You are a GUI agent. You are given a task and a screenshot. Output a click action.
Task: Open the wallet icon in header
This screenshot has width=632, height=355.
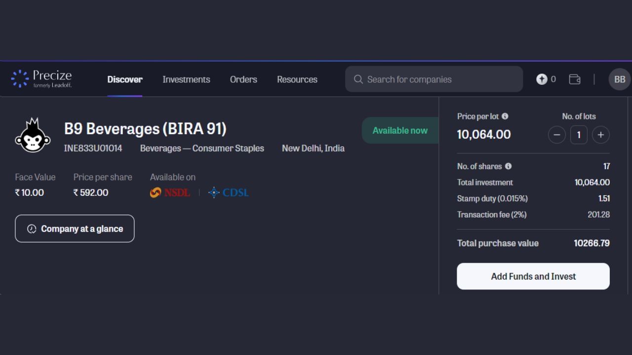point(575,79)
